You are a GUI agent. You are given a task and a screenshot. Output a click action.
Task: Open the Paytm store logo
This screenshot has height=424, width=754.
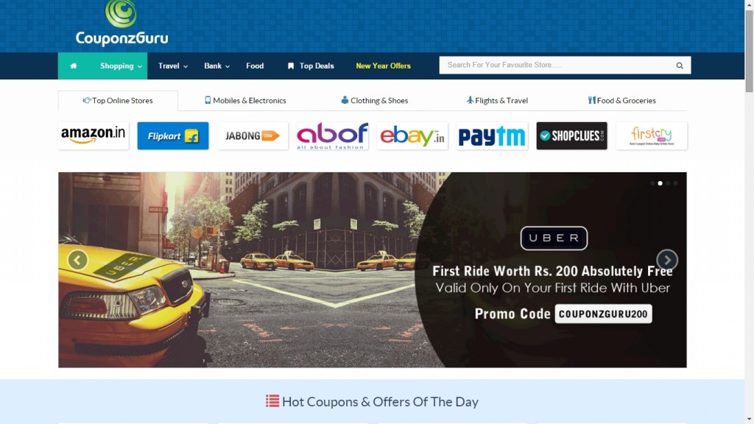(x=491, y=135)
